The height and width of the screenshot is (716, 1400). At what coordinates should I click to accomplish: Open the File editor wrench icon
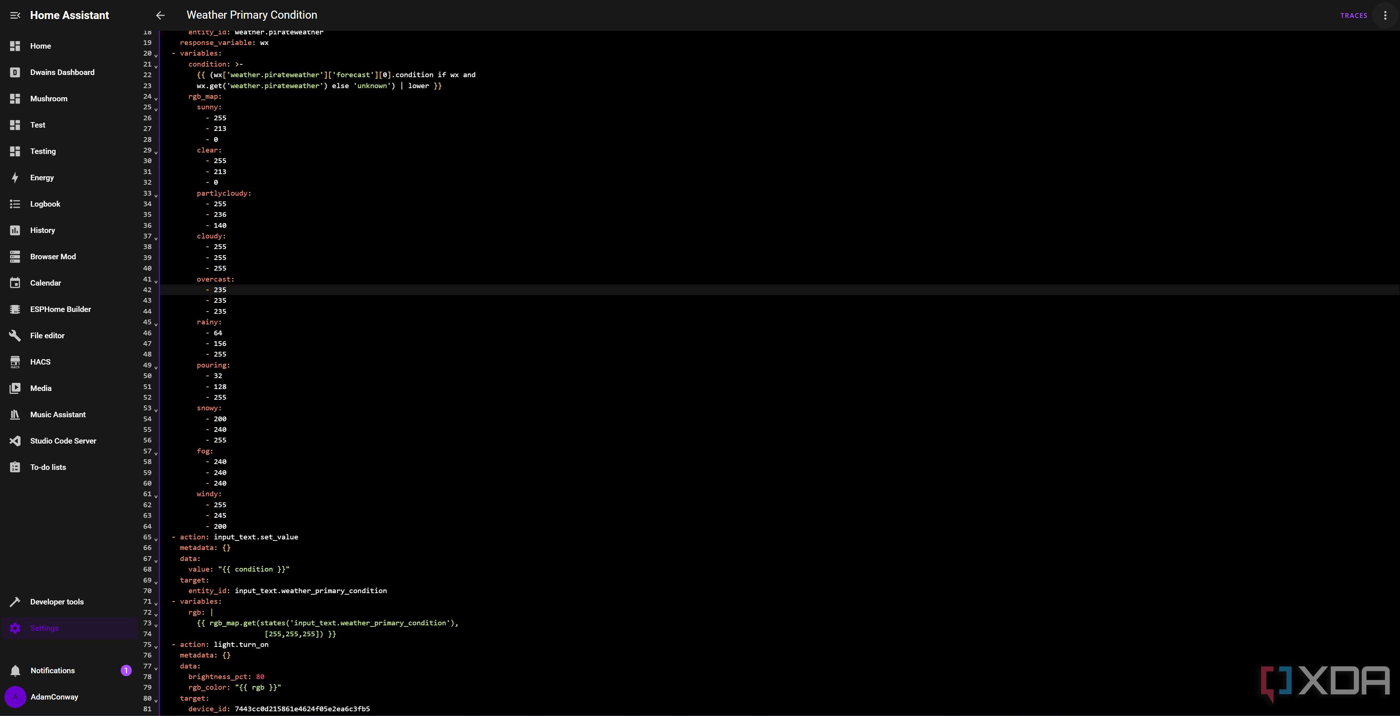pos(15,336)
